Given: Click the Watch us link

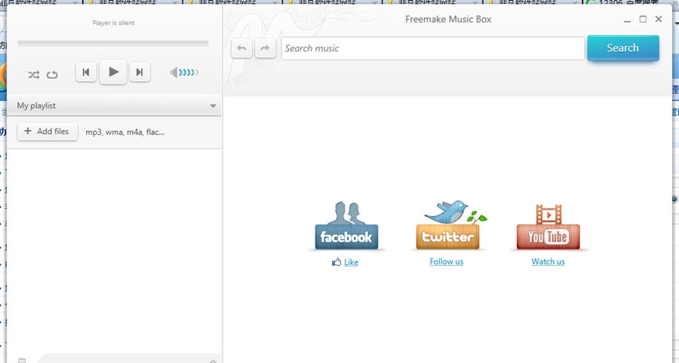Looking at the screenshot, I should 548,261.
